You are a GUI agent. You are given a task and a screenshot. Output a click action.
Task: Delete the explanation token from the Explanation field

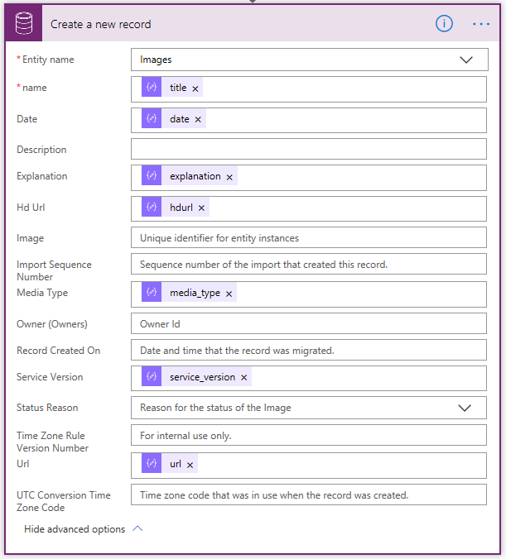[230, 177]
